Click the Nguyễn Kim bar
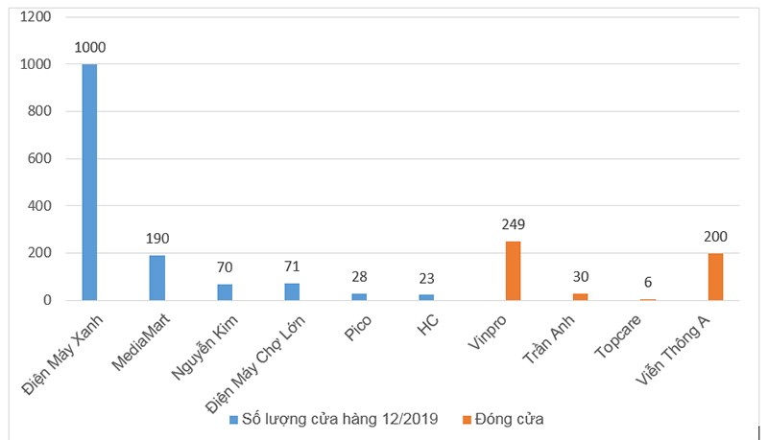The height and width of the screenshot is (440, 768). pyautogui.click(x=225, y=292)
